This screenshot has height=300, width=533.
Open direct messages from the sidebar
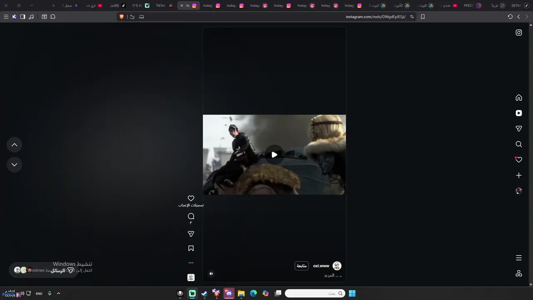tap(518, 129)
